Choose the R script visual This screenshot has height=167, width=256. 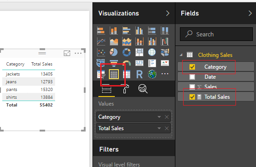[x=139, y=74]
